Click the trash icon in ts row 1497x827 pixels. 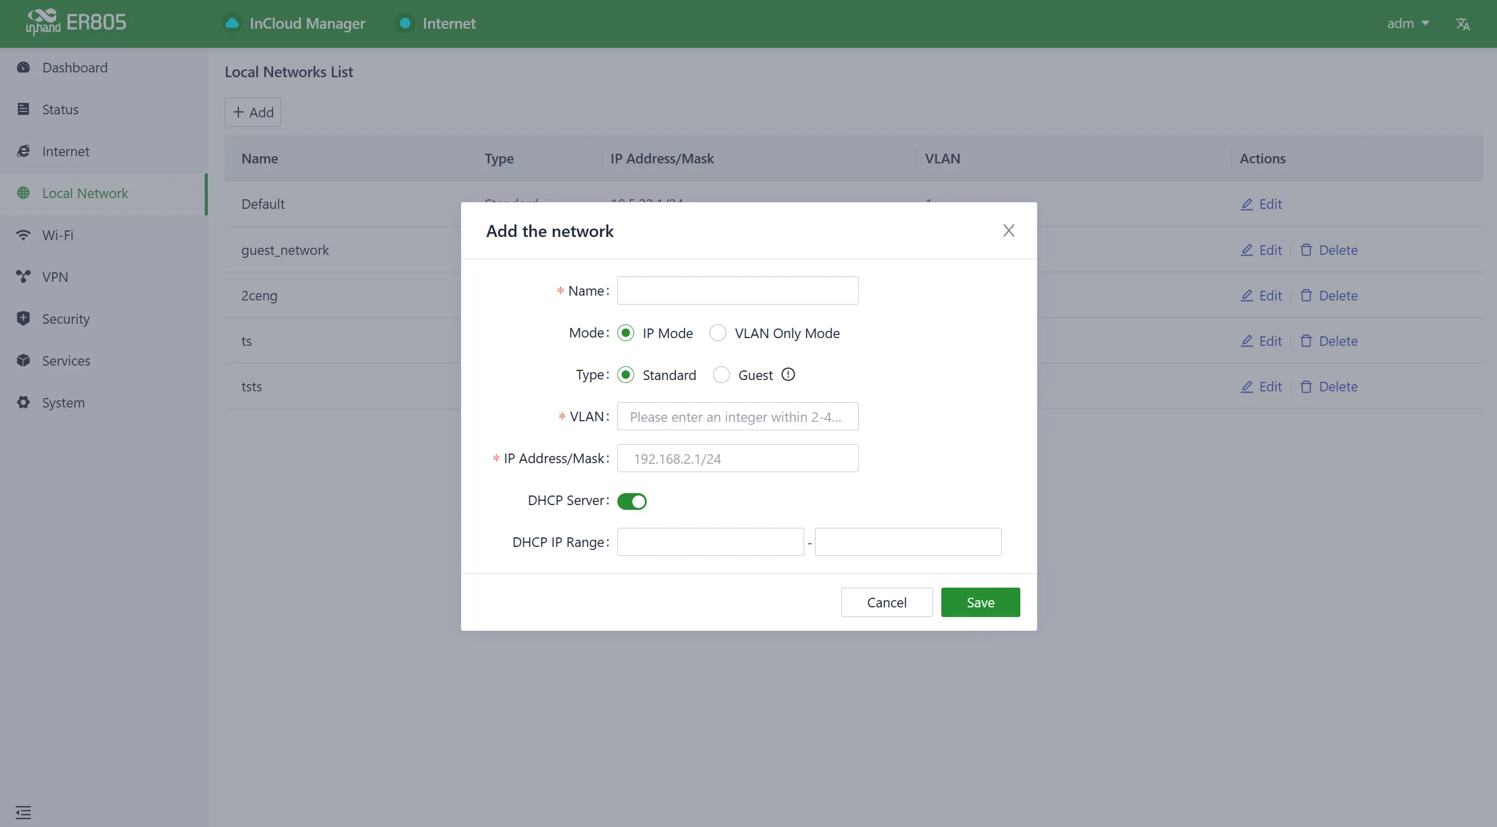click(x=1306, y=341)
